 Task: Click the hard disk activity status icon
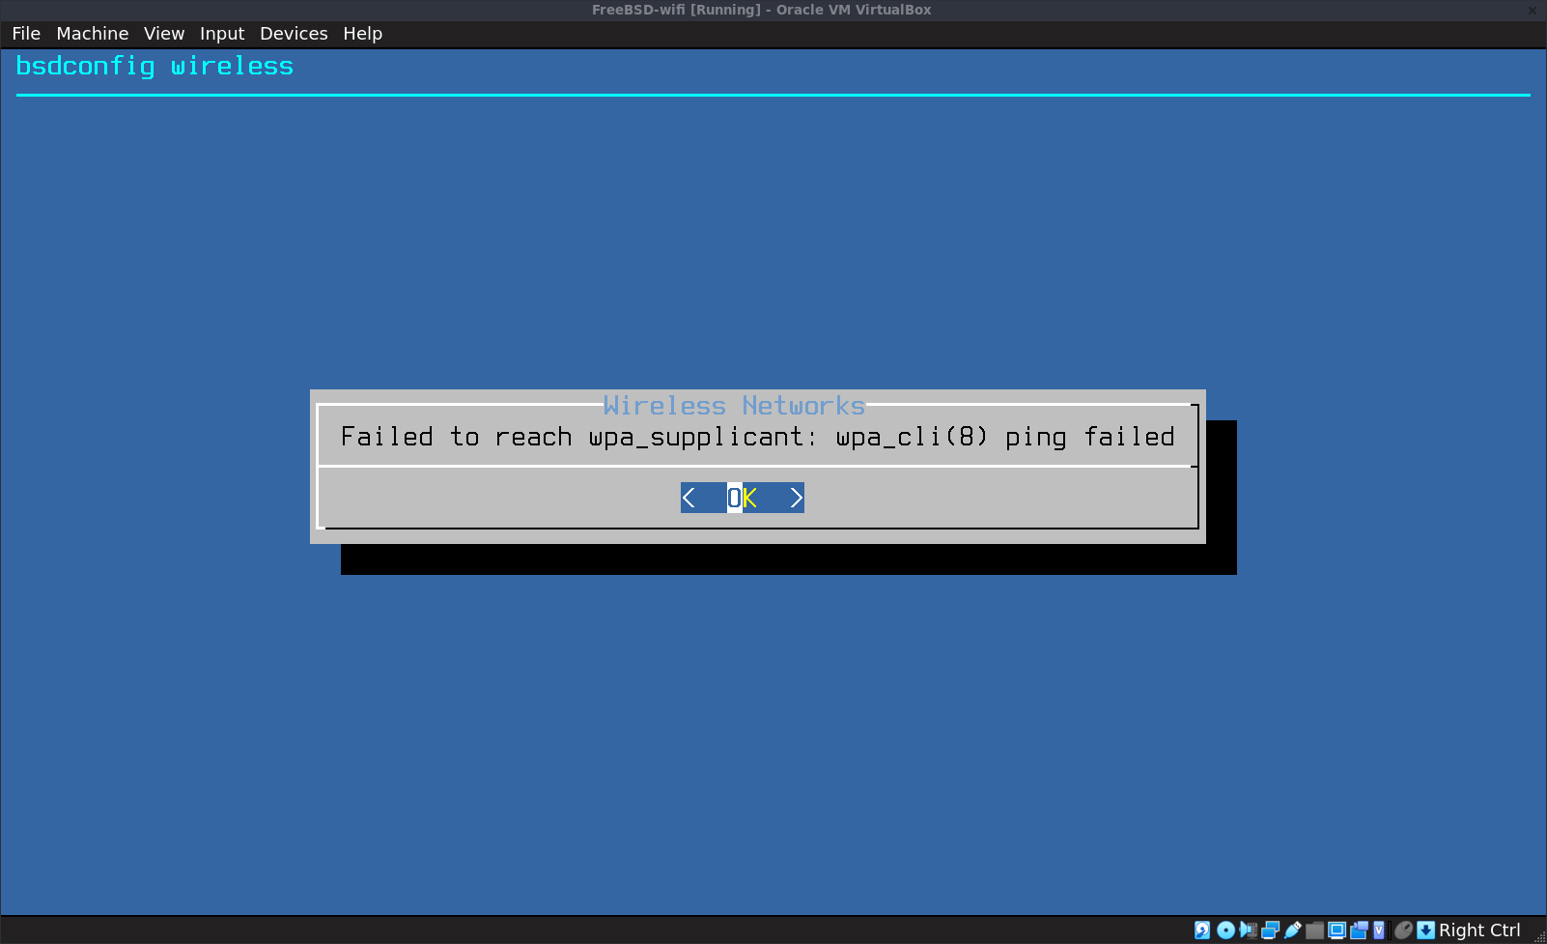(1202, 930)
